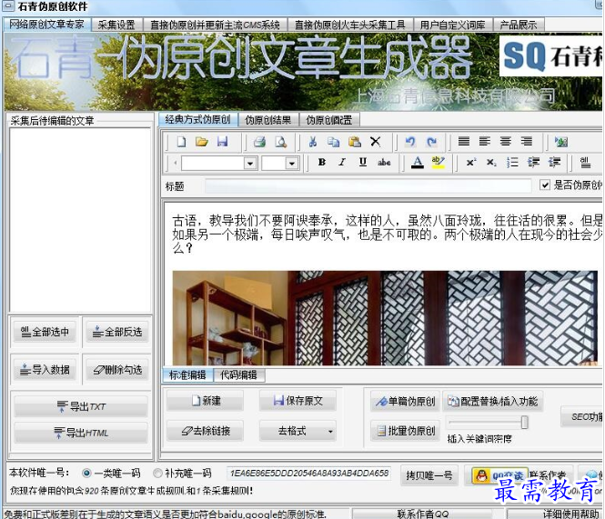605x519 pixels.
Task: Click the Redo arrow icon
Action: coord(431,142)
